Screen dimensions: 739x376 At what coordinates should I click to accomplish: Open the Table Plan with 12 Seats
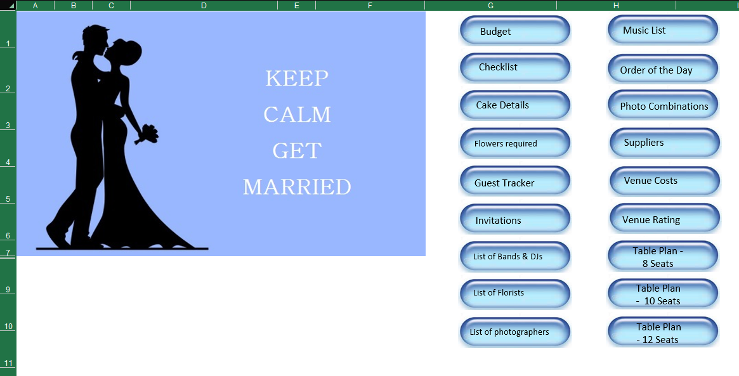[x=663, y=332]
